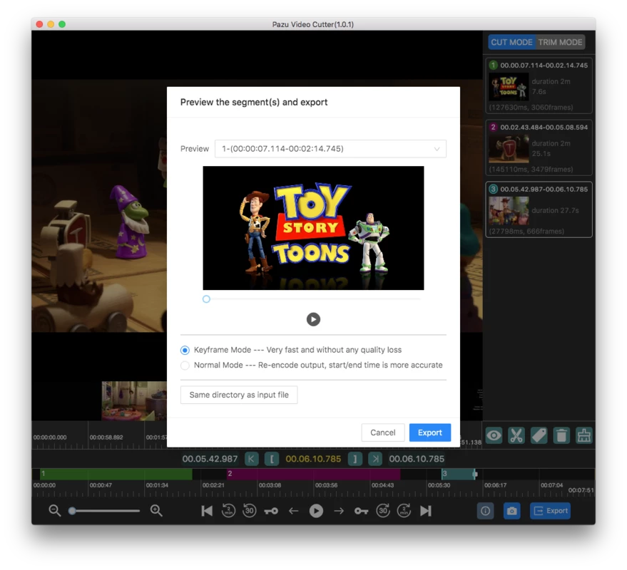Jump to the end of the video

tap(425, 511)
